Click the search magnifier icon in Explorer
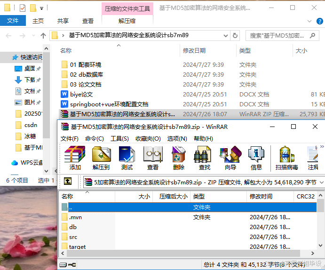Viewport: 325px width, 270px height. tap(312, 36)
